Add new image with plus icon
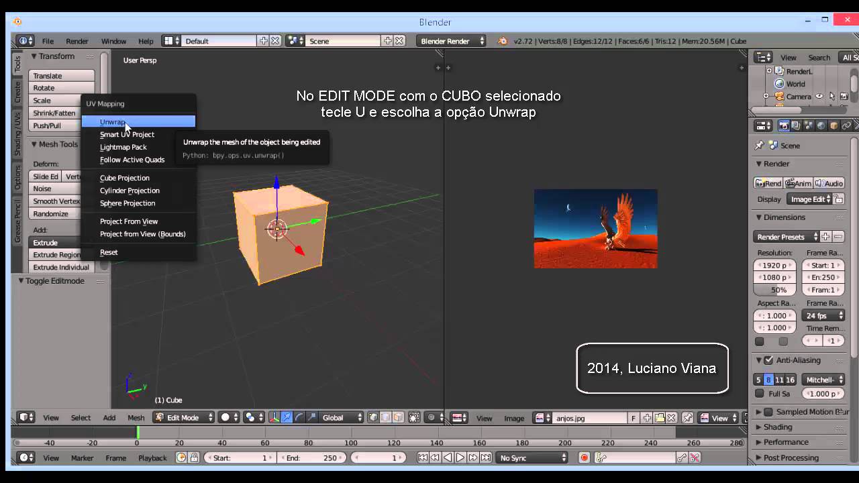This screenshot has width=859, height=483. pyautogui.click(x=647, y=418)
